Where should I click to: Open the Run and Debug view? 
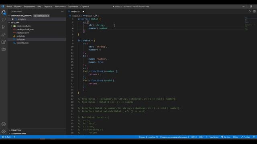[x=4, y=34]
